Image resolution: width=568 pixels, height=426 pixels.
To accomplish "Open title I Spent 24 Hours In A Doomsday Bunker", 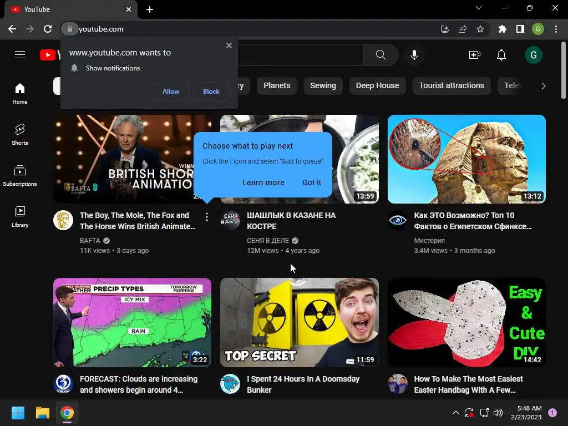I will pyautogui.click(x=303, y=384).
